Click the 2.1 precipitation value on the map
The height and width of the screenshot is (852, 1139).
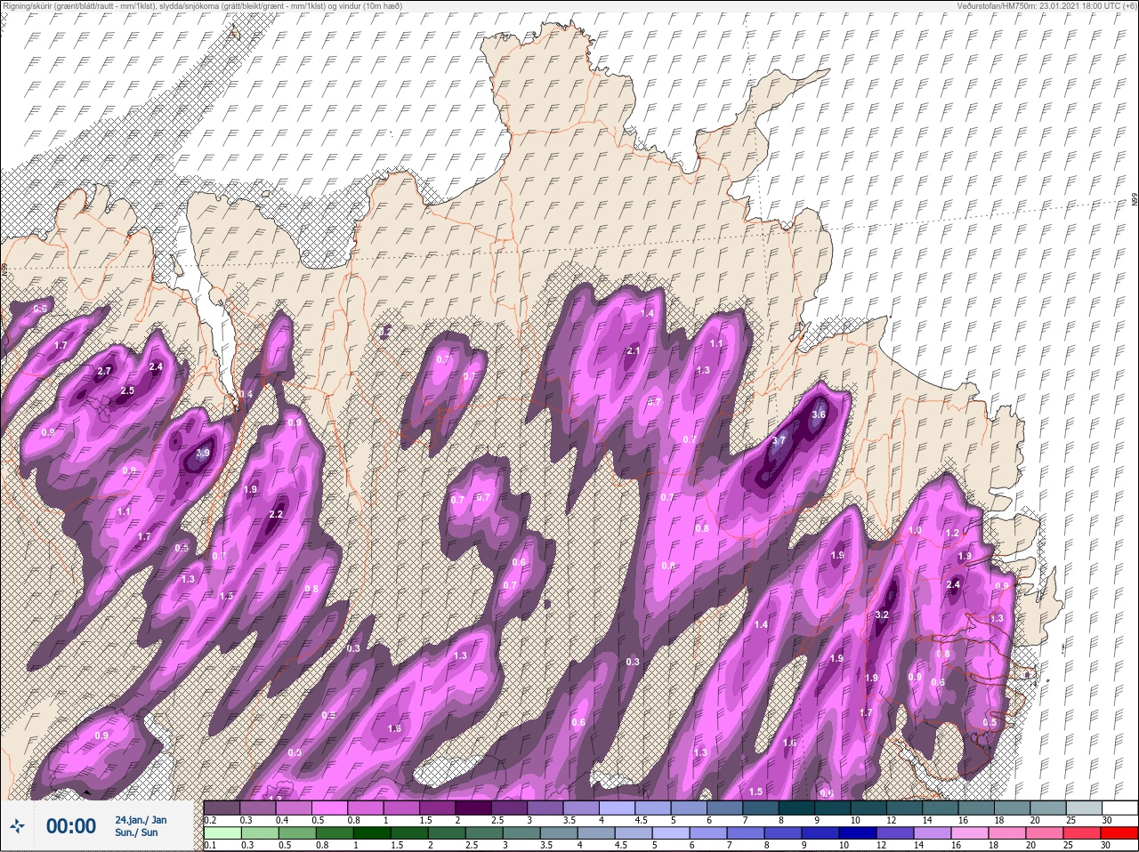point(634,351)
